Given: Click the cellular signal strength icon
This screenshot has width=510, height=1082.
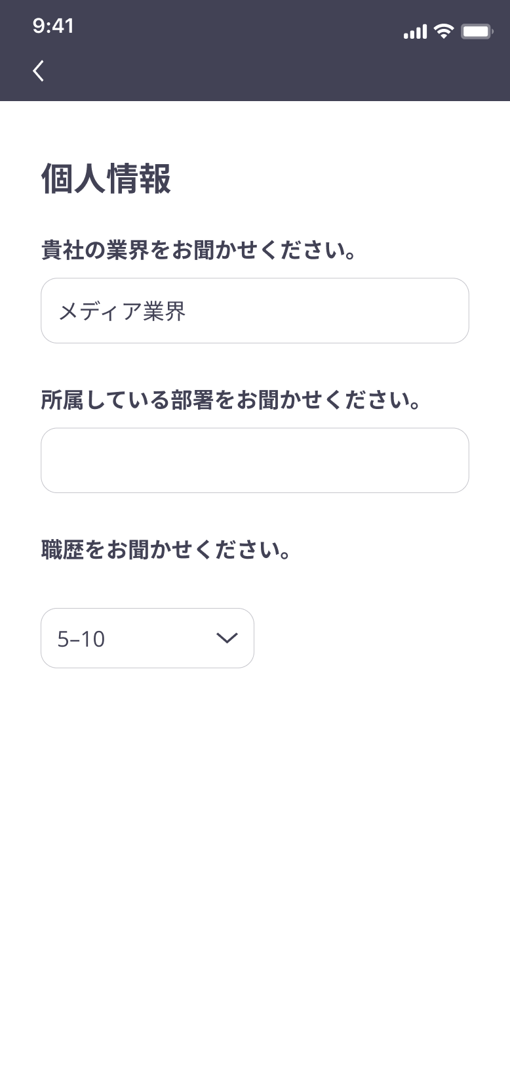Looking at the screenshot, I should click(415, 32).
